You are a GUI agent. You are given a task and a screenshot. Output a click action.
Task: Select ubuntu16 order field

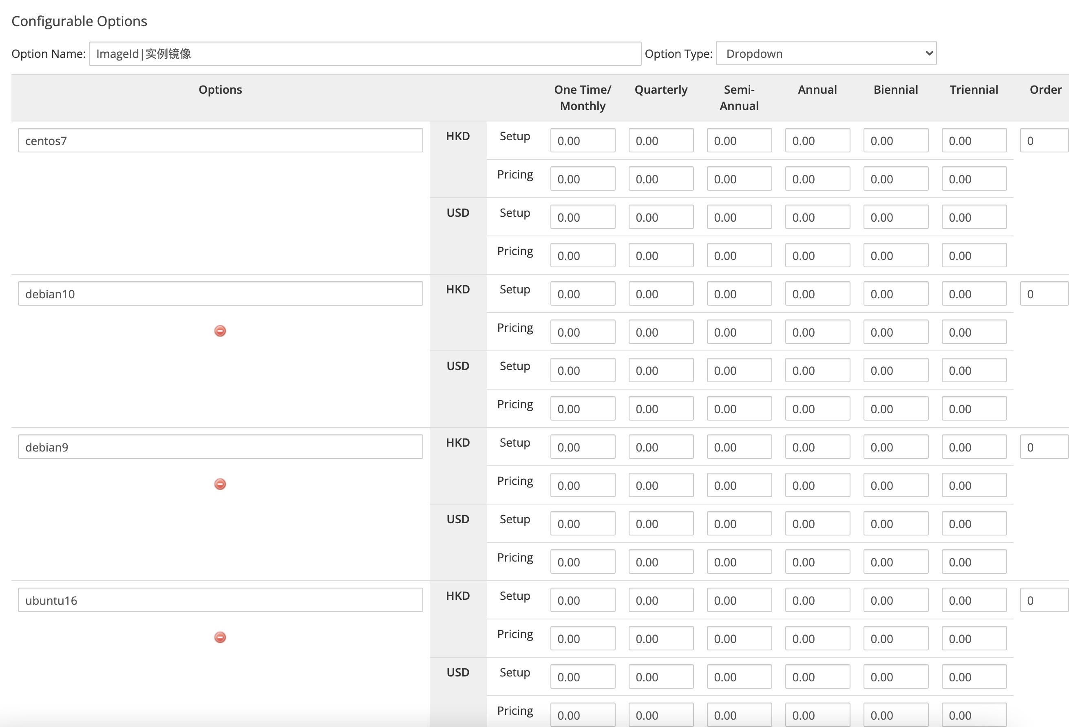(1044, 599)
